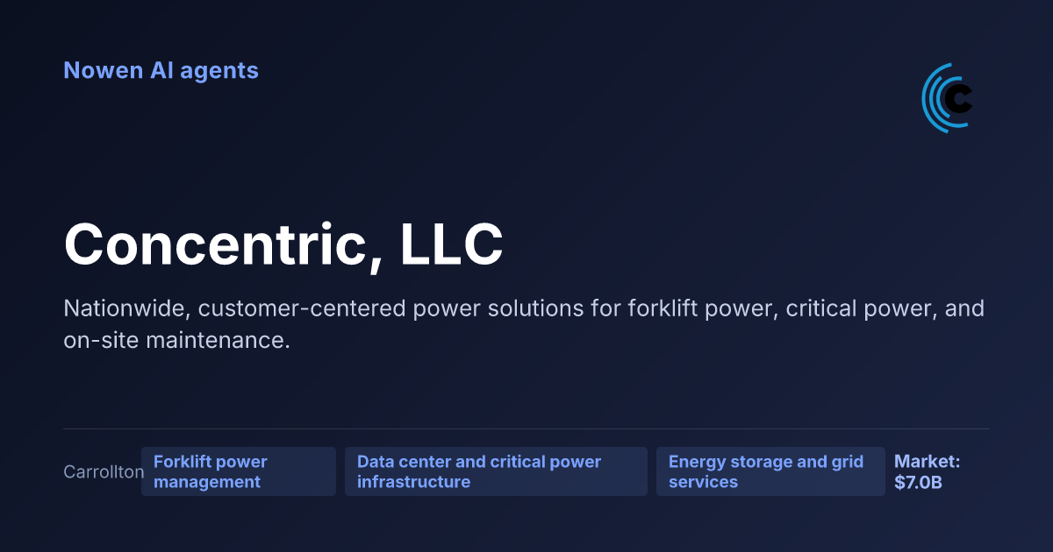Image resolution: width=1053 pixels, height=552 pixels.
Task: Select the Market: $7.0B value
Action: pos(927,471)
